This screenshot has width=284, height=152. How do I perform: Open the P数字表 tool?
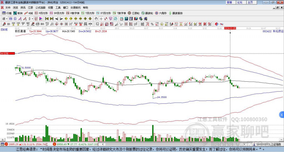[73, 13]
